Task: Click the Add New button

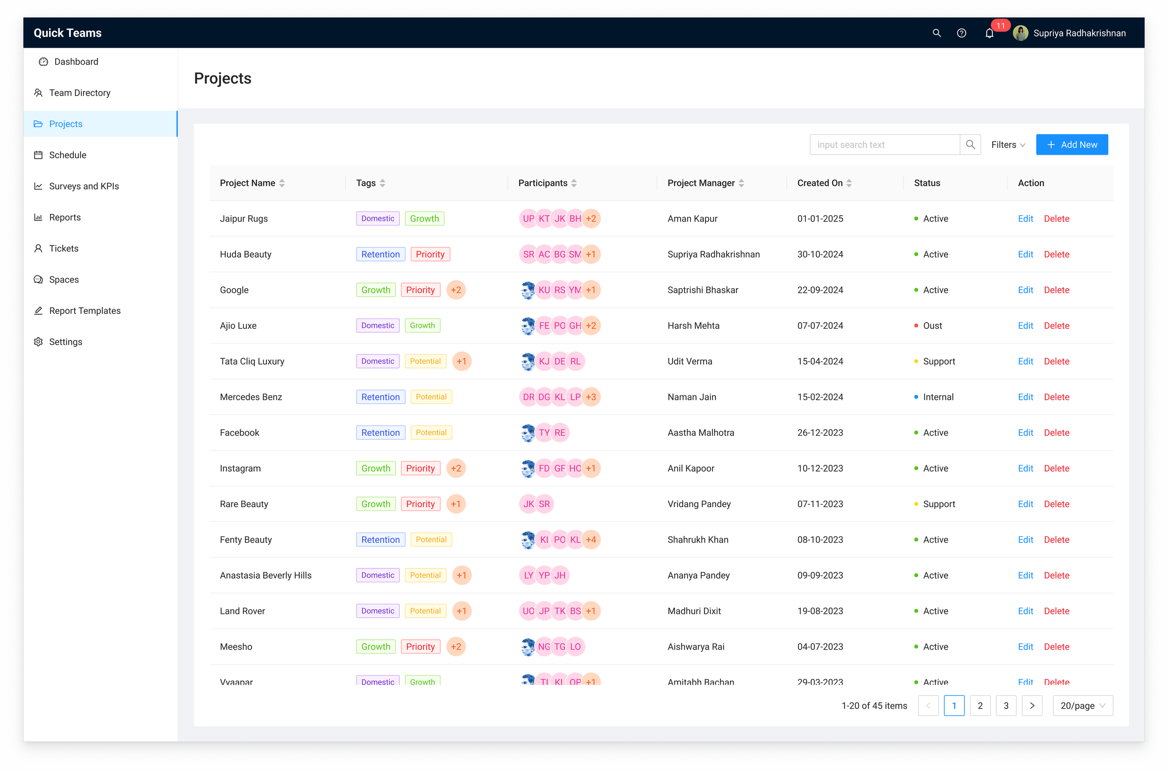Action: pos(1072,145)
